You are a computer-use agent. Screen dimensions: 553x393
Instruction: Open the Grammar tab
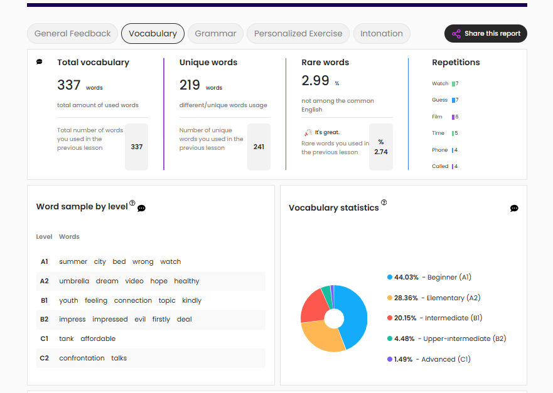click(x=215, y=33)
